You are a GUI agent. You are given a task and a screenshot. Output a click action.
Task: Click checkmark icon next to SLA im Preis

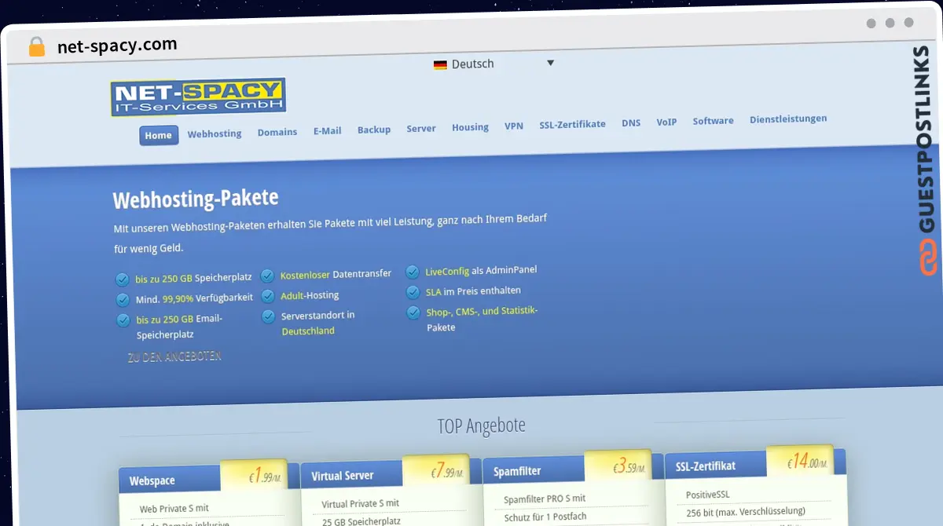pyautogui.click(x=413, y=292)
